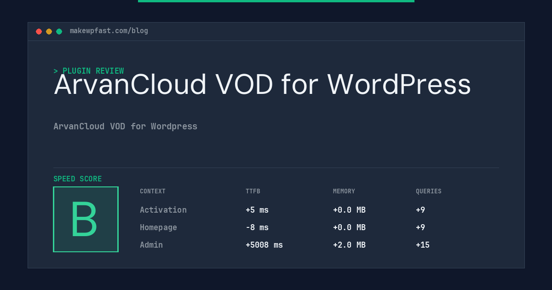The image size is (552, 290).
Task: Click the MEMORY column header
Action: point(344,191)
